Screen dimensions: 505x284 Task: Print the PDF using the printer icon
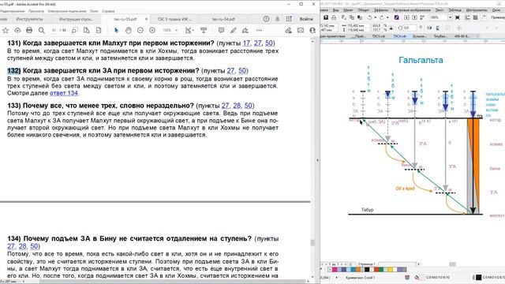pos(29,30)
